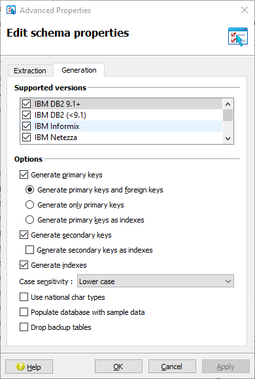Toggle the IBM DB2 (<9.1) checkbox
The image size is (255, 379).
26,115
